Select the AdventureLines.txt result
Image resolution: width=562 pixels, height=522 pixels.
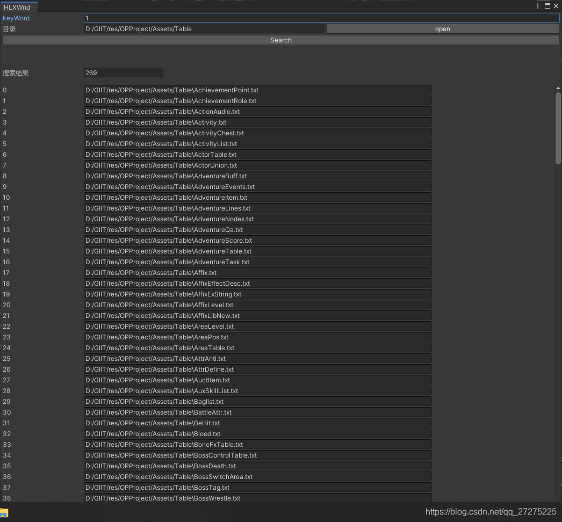(x=258, y=208)
